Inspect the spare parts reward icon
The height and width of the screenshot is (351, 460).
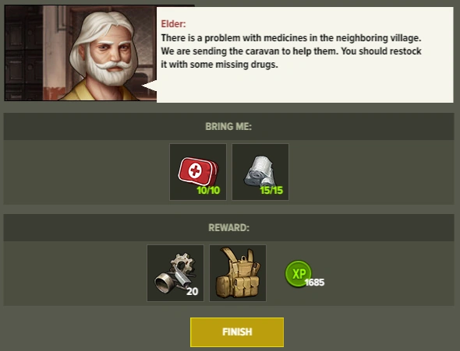[x=175, y=273]
